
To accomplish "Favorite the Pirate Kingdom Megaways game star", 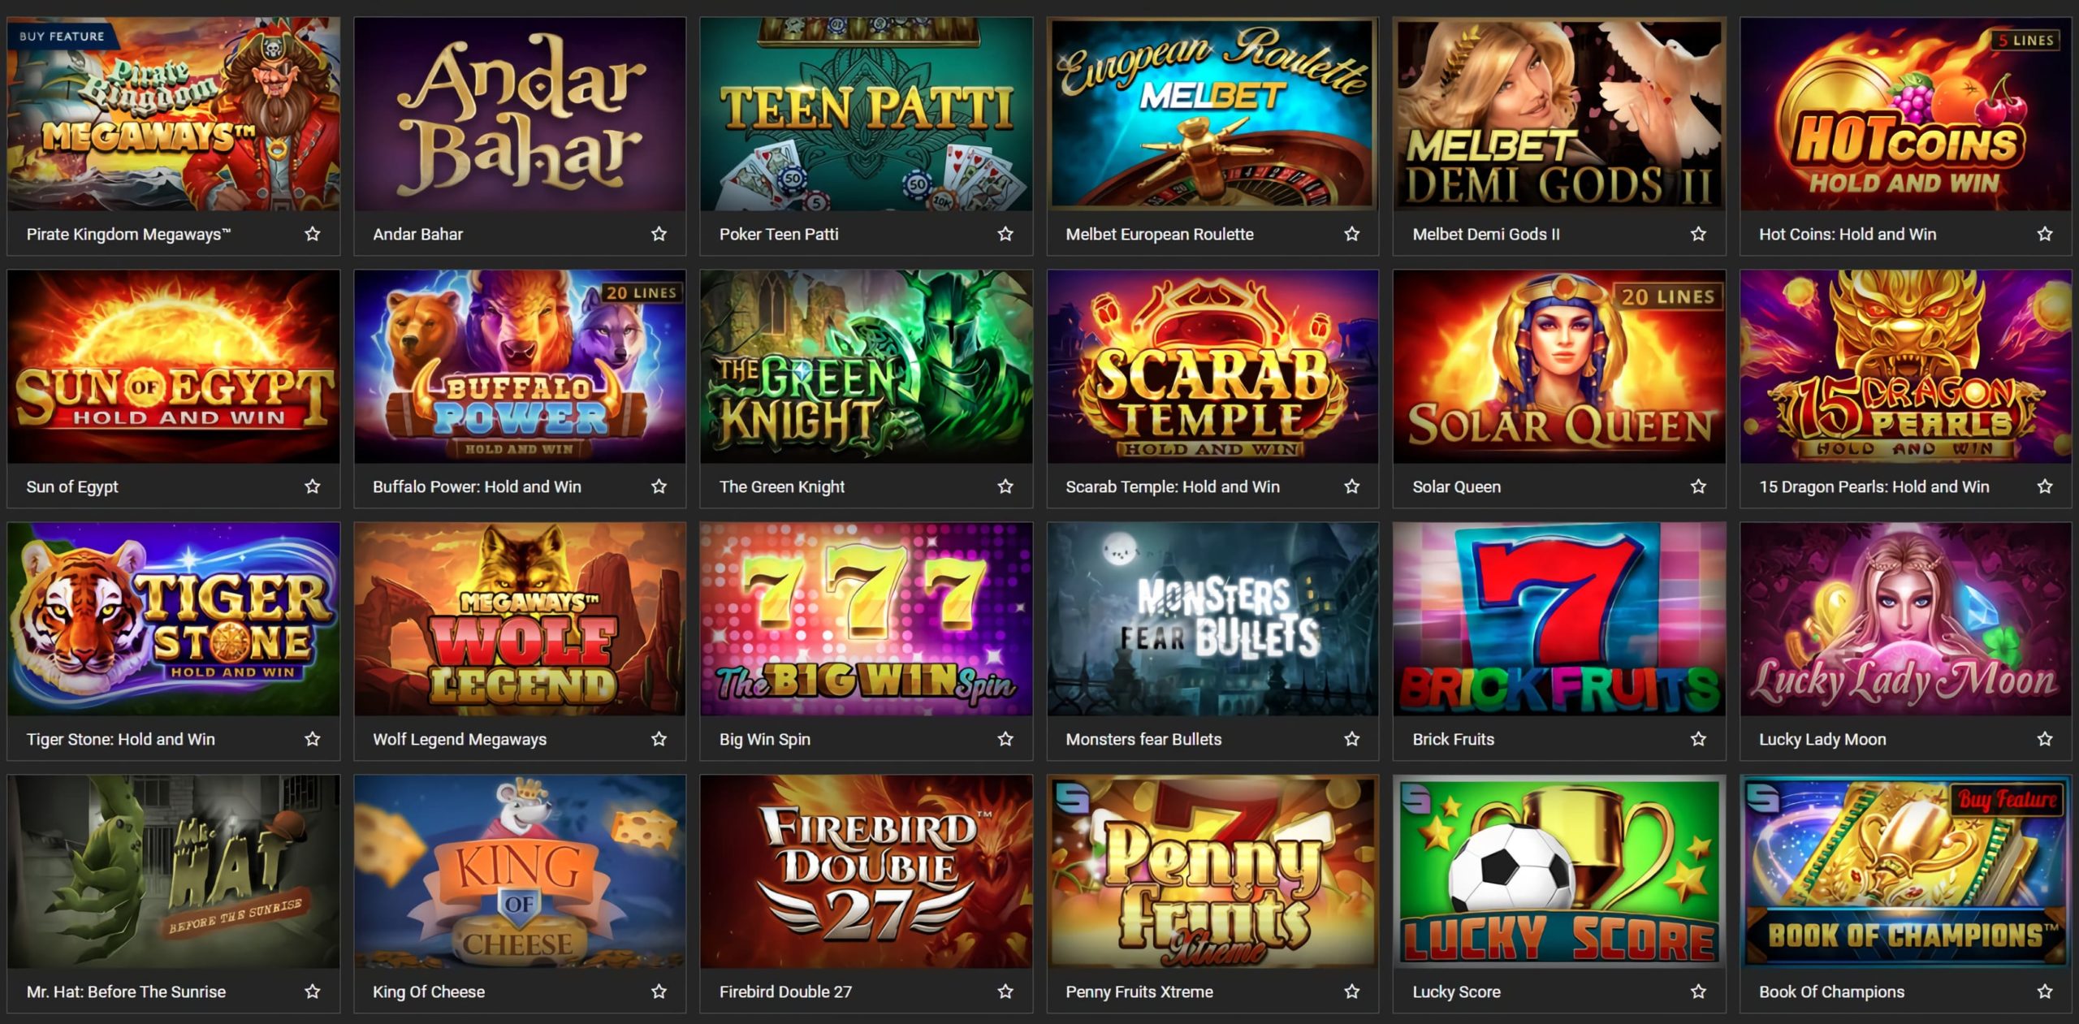I will [313, 234].
